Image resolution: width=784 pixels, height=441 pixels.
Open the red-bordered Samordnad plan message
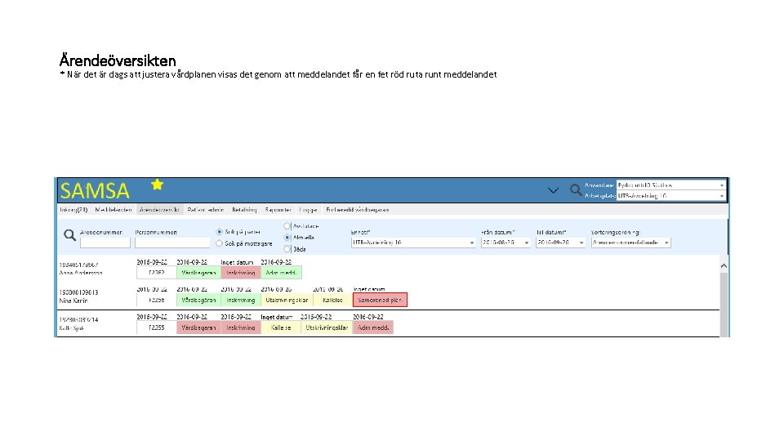click(380, 300)
